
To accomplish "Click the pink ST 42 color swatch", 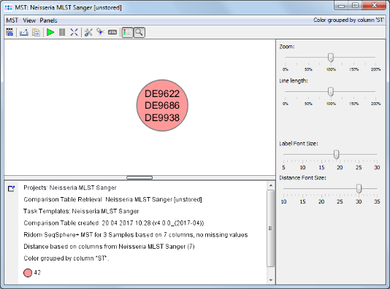I will click(28, 273).
